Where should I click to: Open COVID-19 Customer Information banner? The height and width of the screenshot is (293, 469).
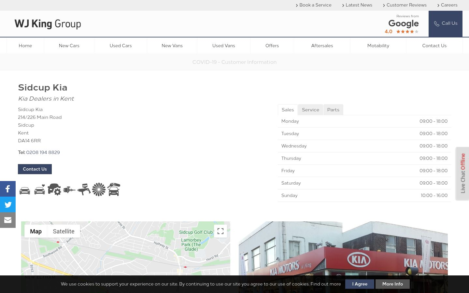point(234,62)
